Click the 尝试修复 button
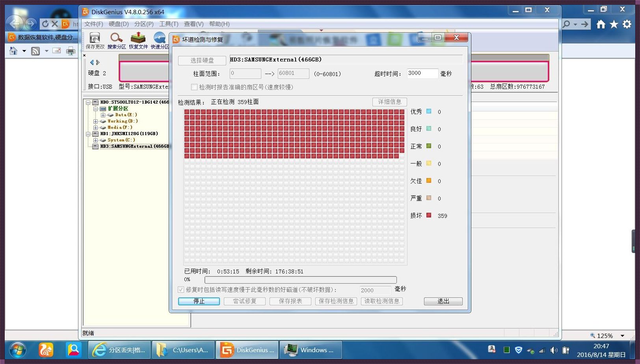640x364 pixels. point(245,301)
